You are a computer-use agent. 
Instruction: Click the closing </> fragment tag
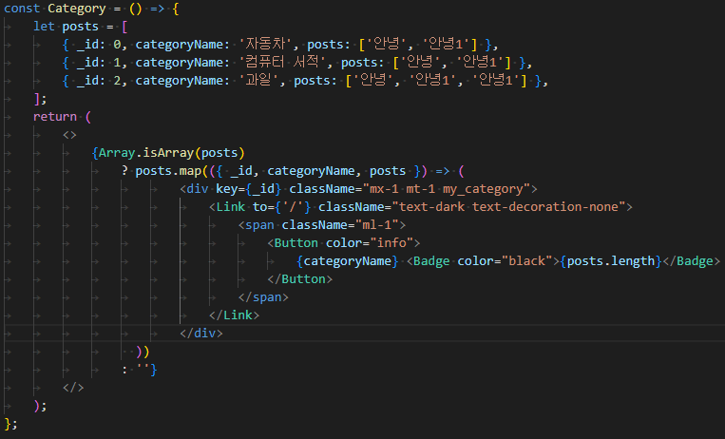[x=73, y=388]
